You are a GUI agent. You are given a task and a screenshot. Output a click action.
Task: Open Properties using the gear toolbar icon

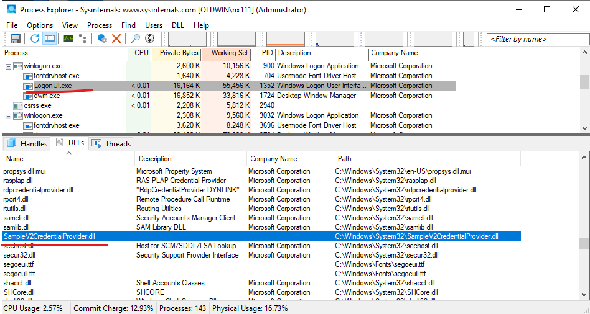(102, 38)
